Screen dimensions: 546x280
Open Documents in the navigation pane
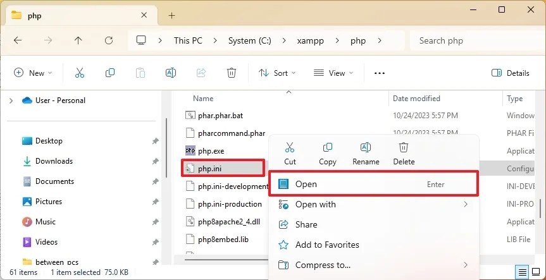coord(54,181)
